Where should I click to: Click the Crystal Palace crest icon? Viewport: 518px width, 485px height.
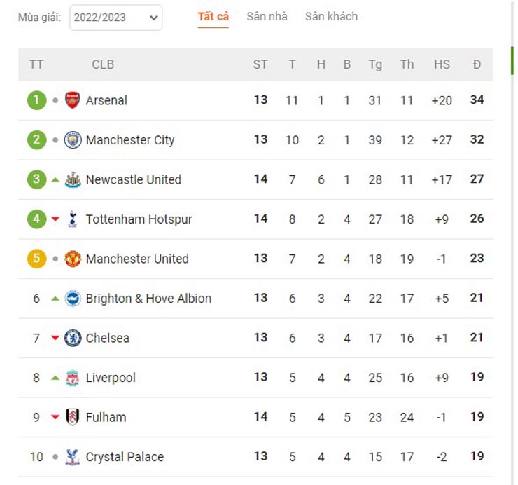[73, 457]
